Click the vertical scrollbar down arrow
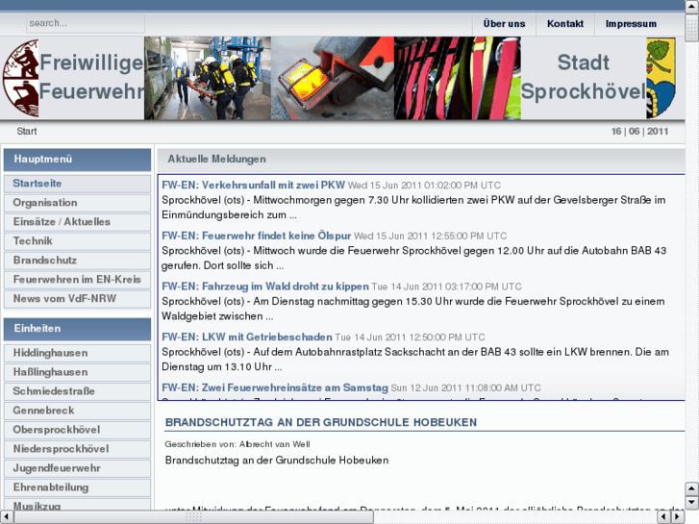699x524 pixels. coord(691,502)
